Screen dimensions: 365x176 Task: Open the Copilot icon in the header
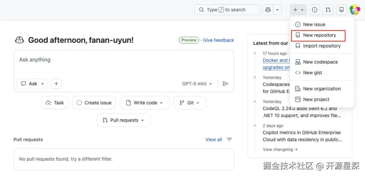point(268,10)
